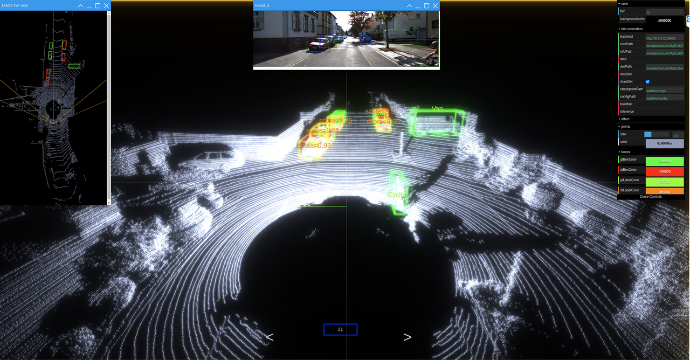Click the next frame arrow

click(x=407, y=336)
